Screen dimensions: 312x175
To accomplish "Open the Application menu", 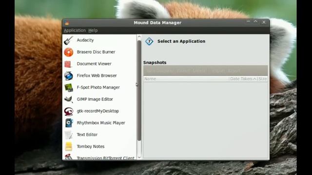I will [x=75, y=30].
